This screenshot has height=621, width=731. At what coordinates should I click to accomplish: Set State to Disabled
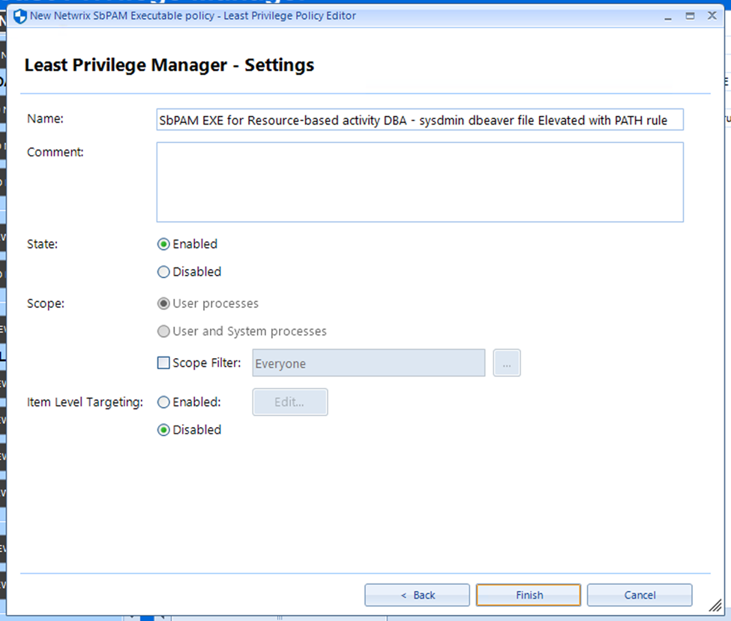click(163, 272)
